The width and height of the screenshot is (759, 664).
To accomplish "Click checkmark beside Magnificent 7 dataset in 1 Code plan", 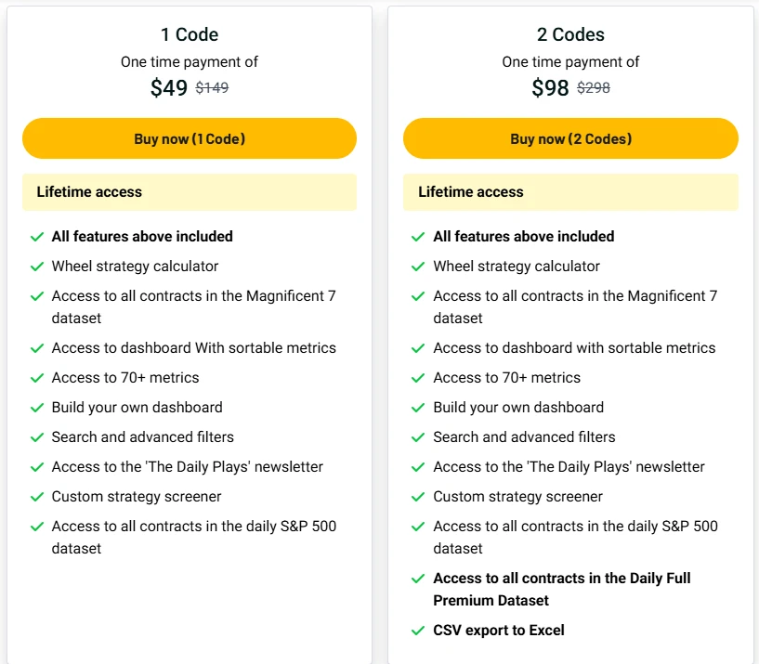I will (37, 296).
